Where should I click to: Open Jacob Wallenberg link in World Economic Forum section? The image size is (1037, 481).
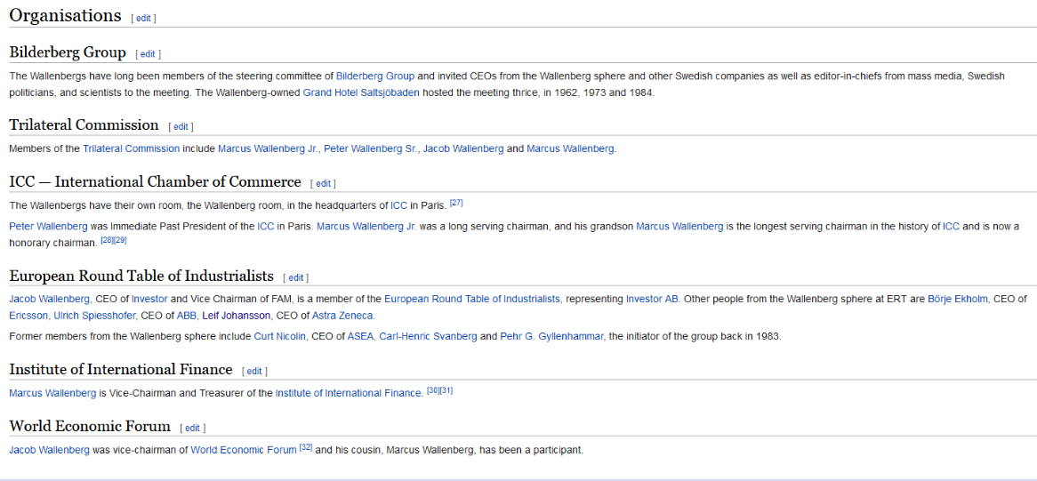50,450
